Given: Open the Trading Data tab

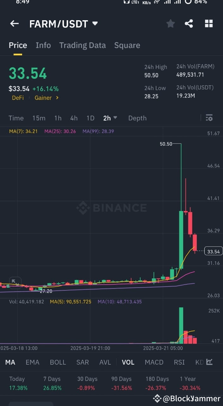Looking at the screenshot, I should (82, 45).
